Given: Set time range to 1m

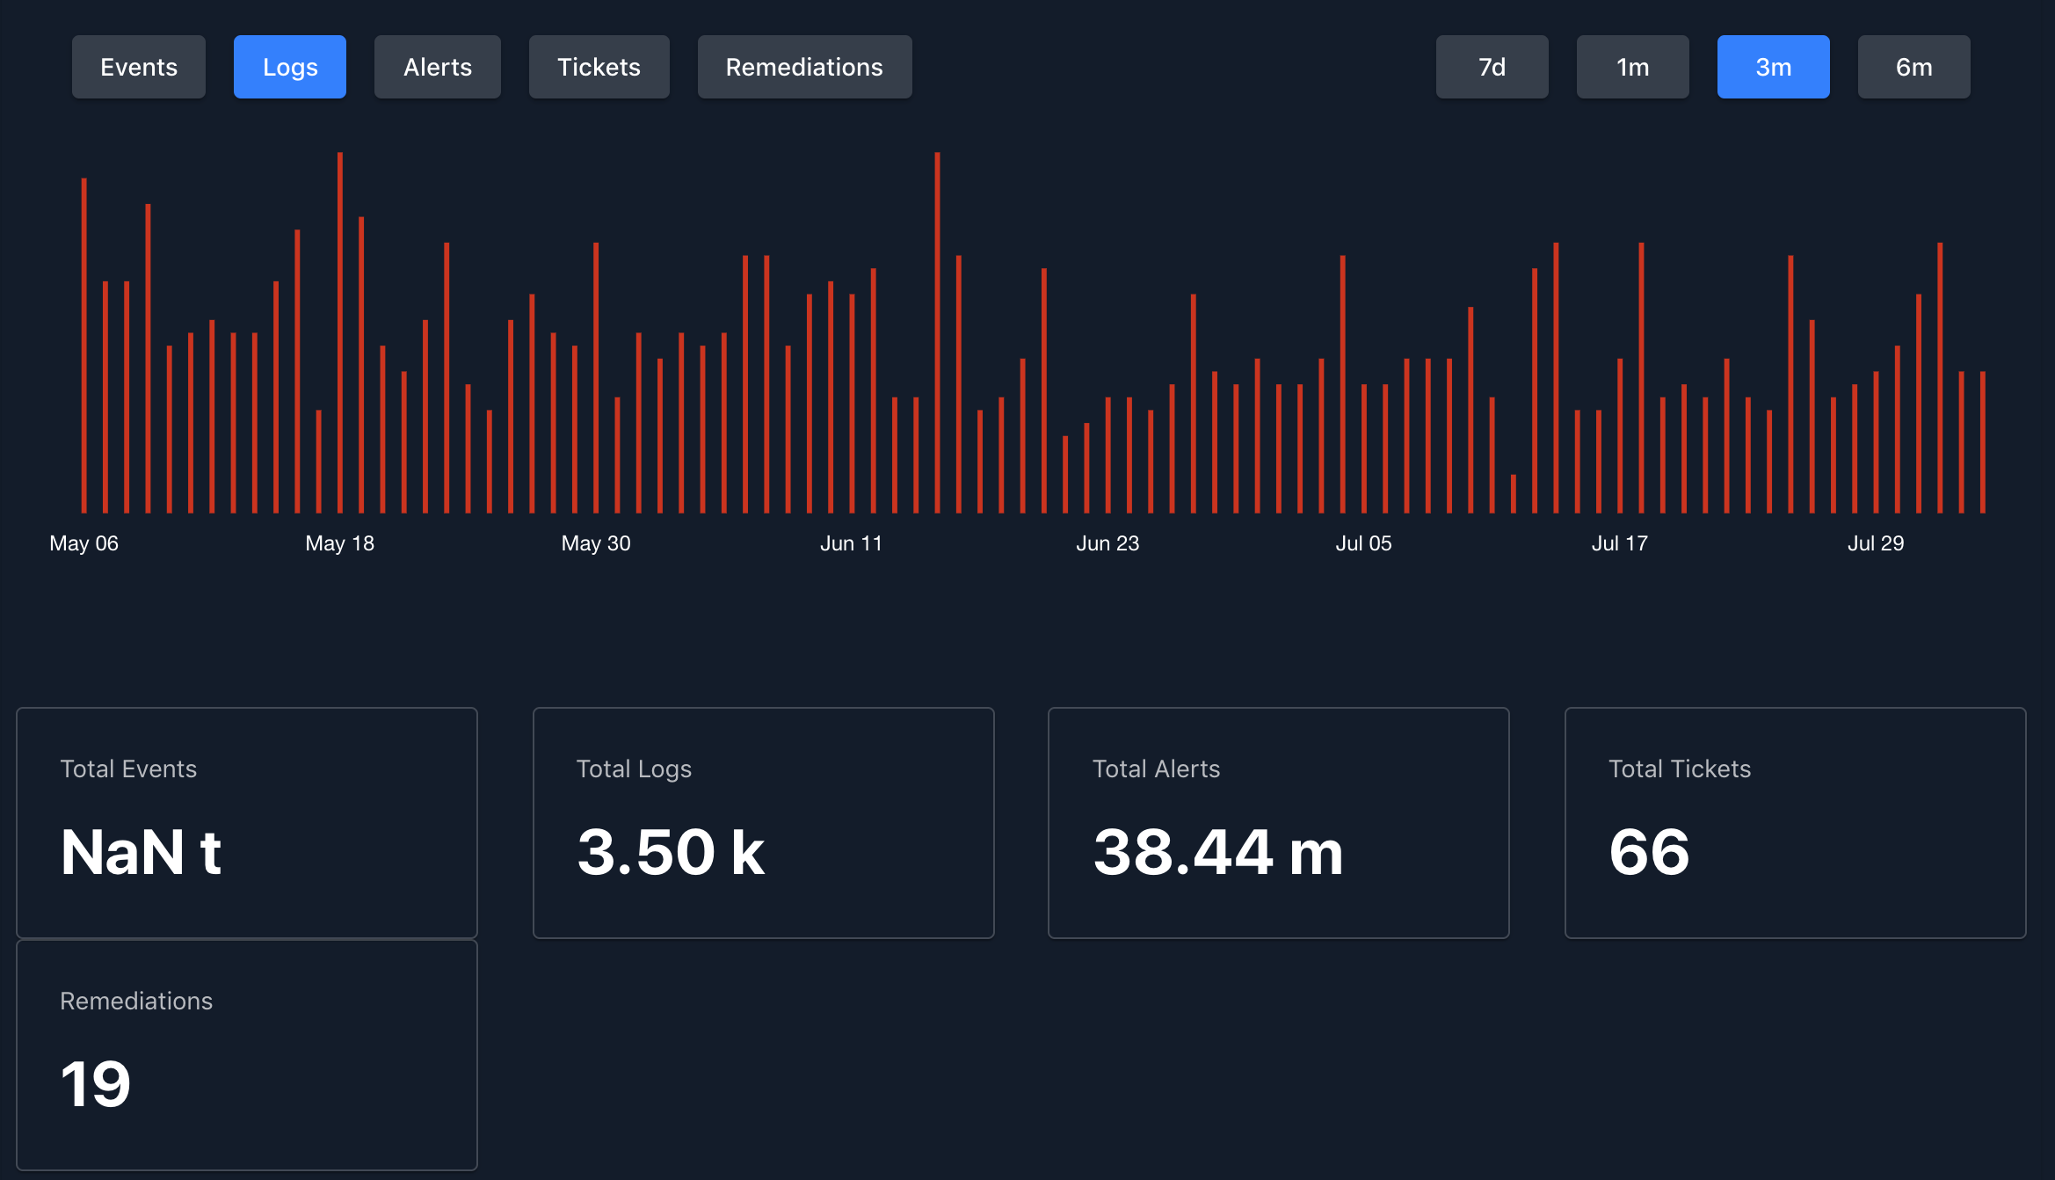Looking at the screenshot, I should [1633, 67].
